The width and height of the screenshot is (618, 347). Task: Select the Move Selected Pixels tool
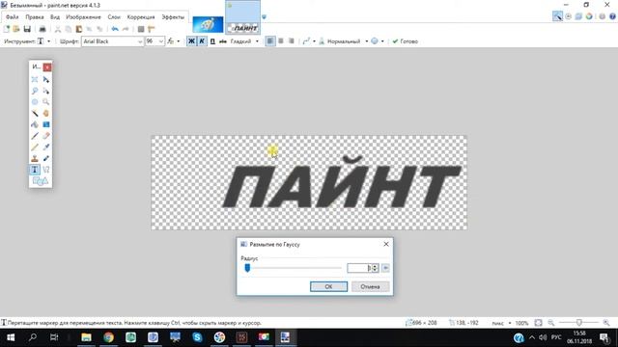pyautogui.click(x=46, y=79)
